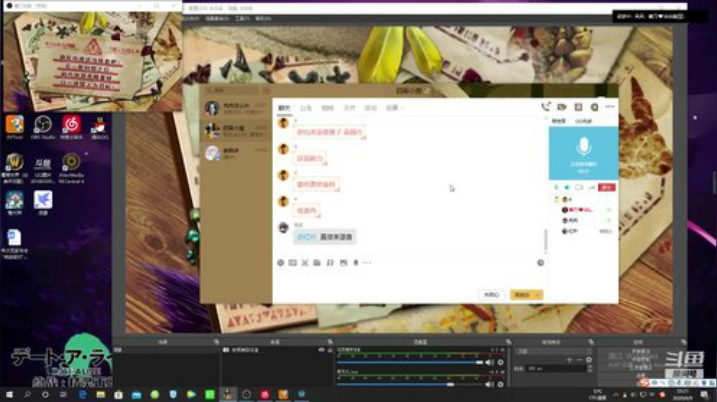The height and width of the screenshot is (402, 717).
Task: Open the emoji picker in chat toolbar
Action: pos(281,263)
